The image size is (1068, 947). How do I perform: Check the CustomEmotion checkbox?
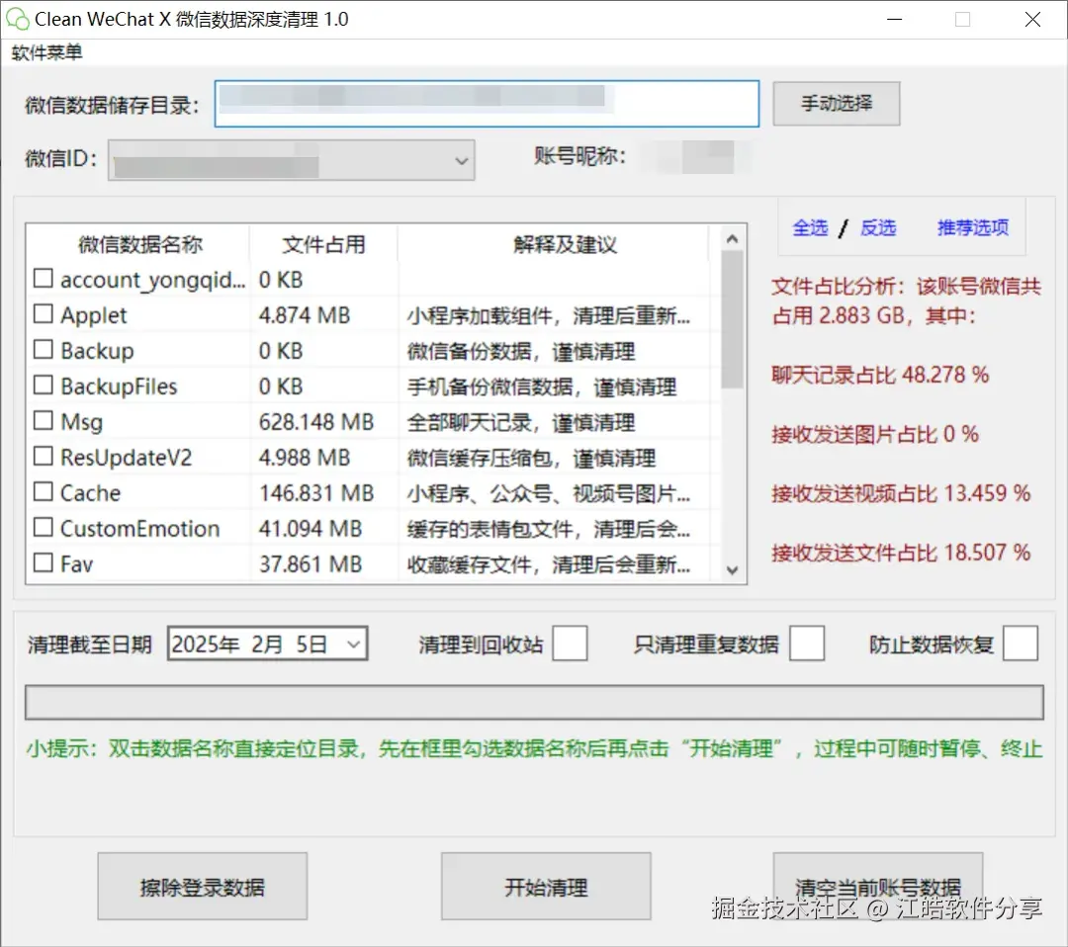[x=43, y=528]
